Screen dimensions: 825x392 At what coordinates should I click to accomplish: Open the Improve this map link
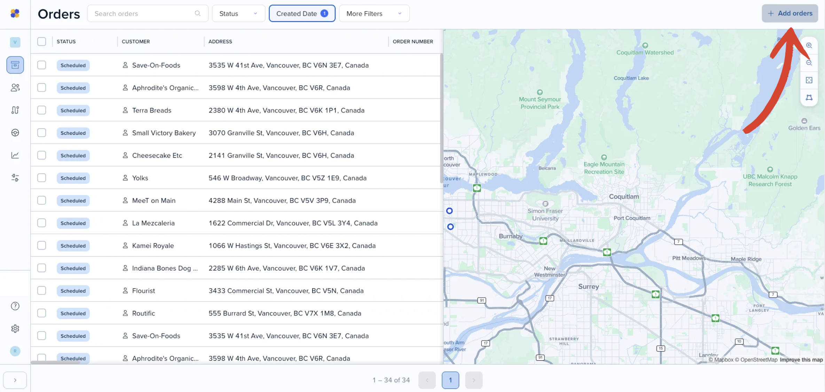(x=801, y=360)
